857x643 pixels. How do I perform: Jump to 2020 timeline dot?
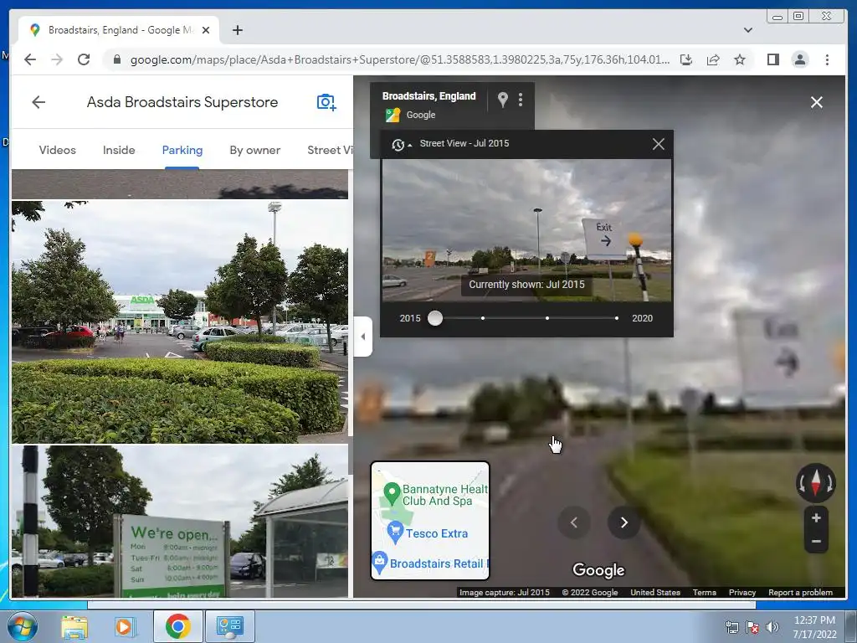pyautogui.click(x=617, y=318)
